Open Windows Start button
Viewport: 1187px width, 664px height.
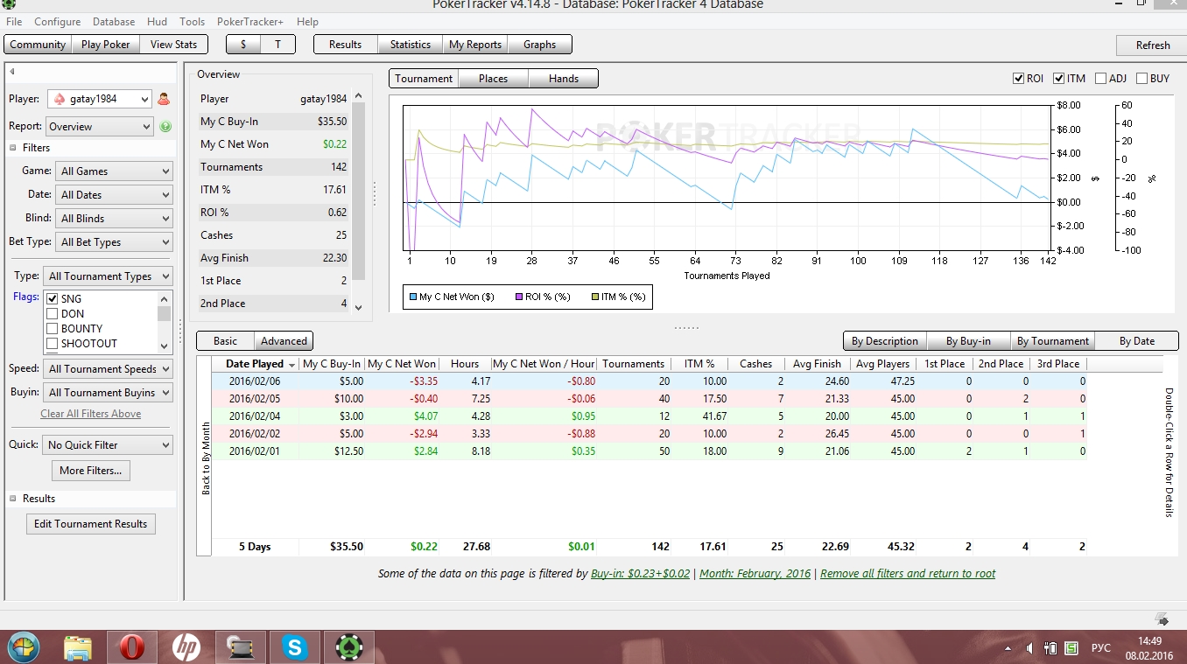(x=24, y=647)
